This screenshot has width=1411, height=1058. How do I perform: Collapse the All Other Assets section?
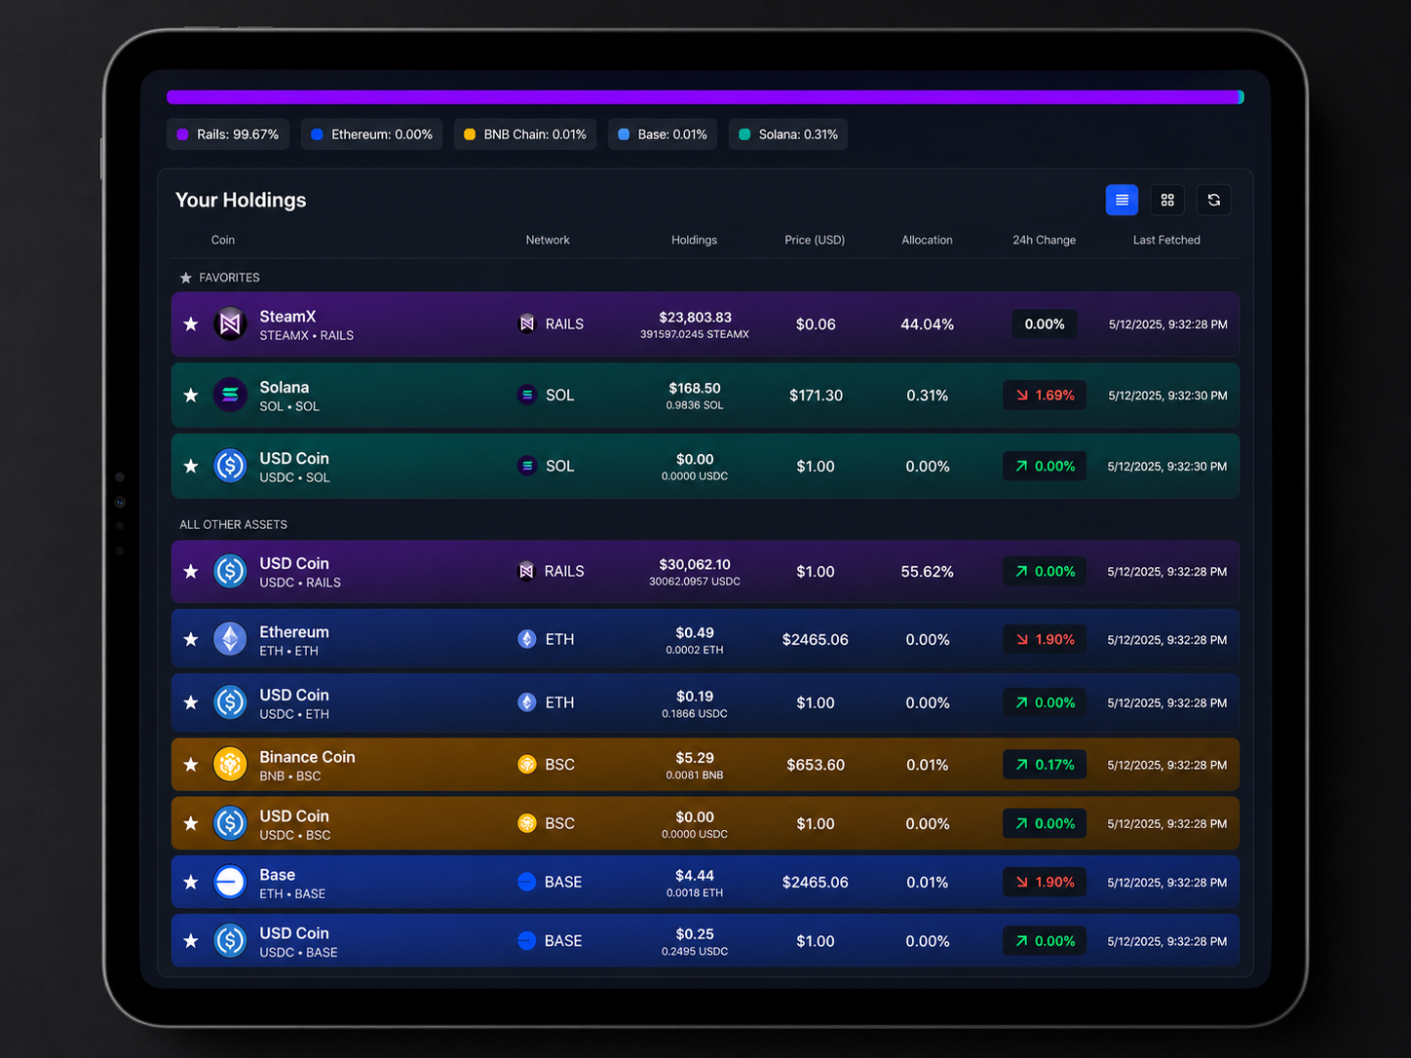(x=233, y=524)
